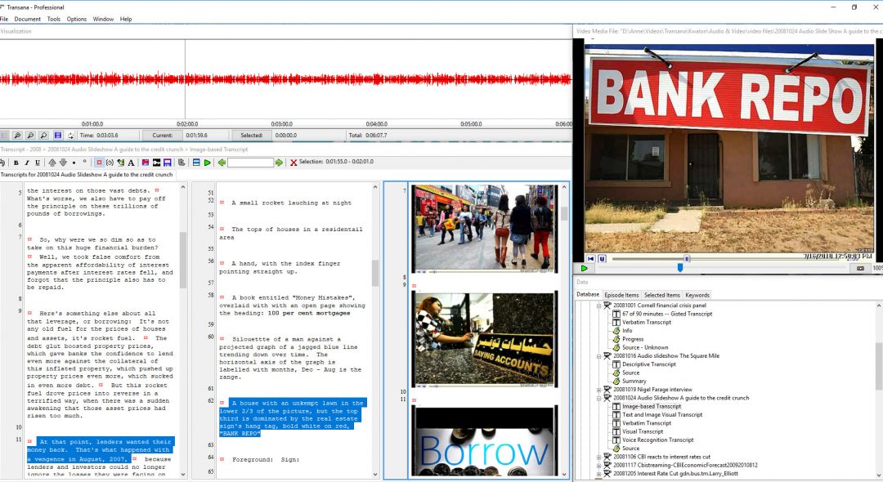Screen dimensions: 883x482
Task: Switch to the Keywords tab
Action: click(697, 295)
